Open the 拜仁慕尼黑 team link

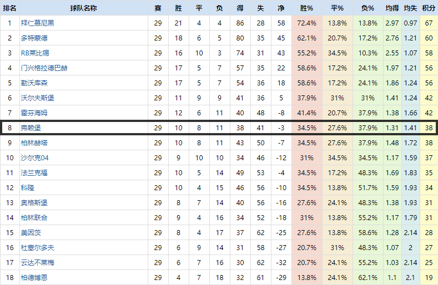[x=37, y=23]
